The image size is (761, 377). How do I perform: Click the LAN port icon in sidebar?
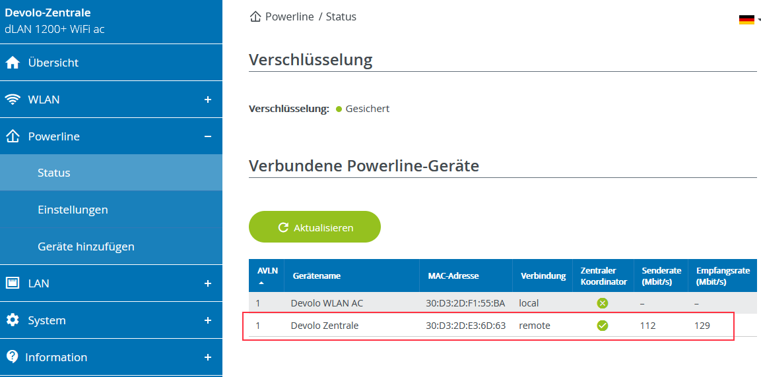(12, 283)
